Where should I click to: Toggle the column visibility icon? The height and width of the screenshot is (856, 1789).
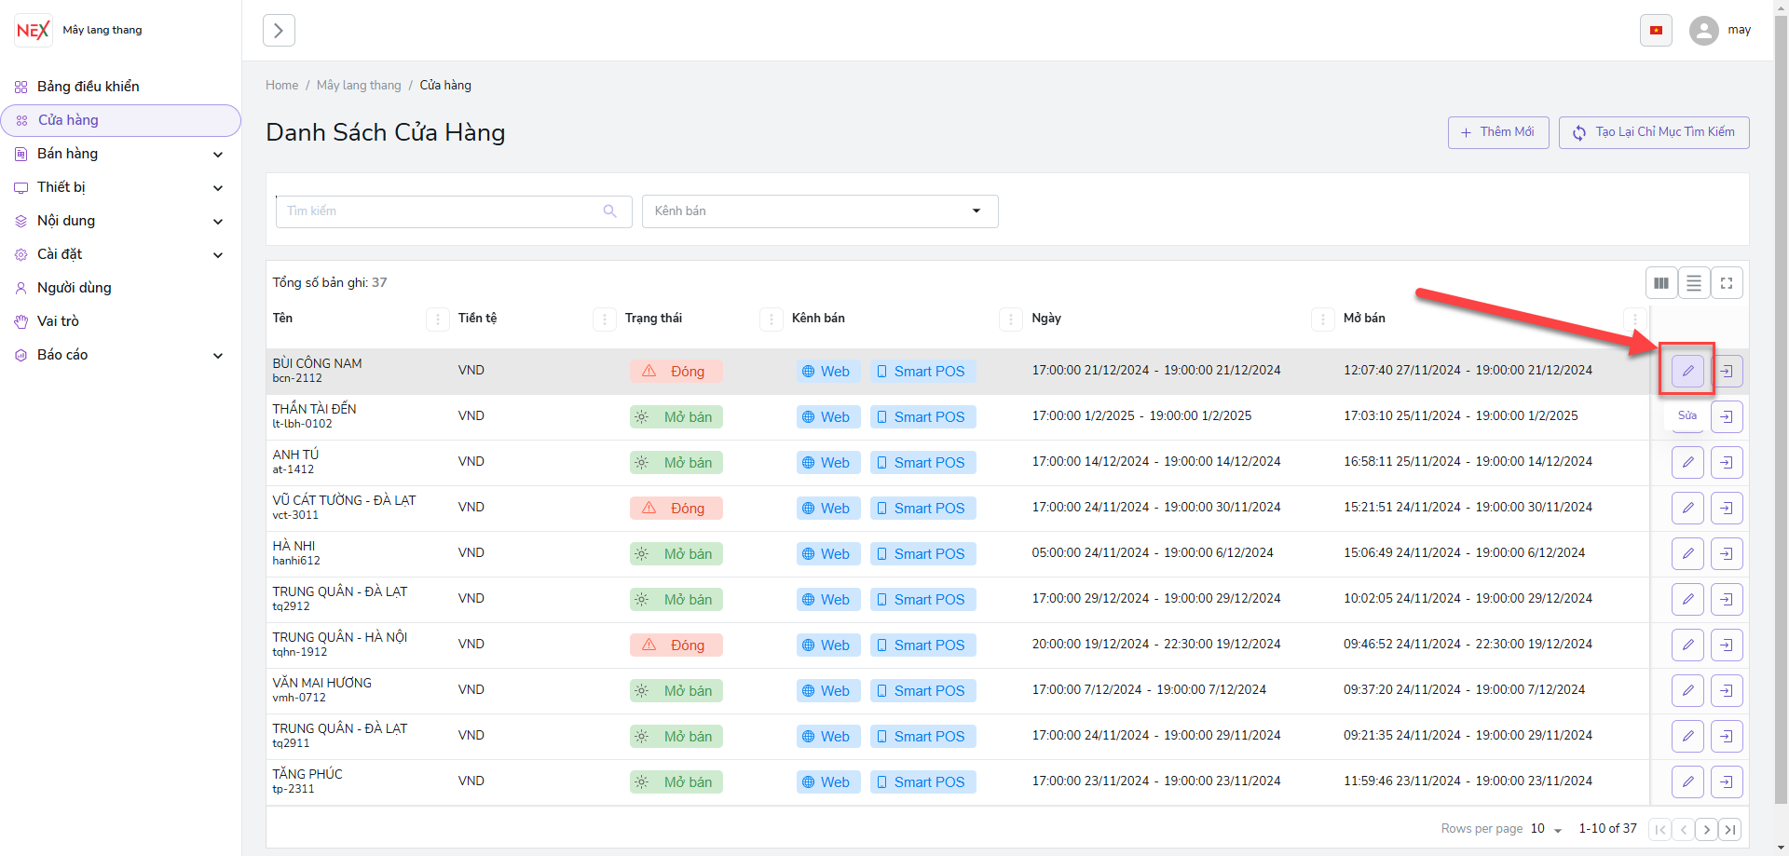click(1661, 283)
